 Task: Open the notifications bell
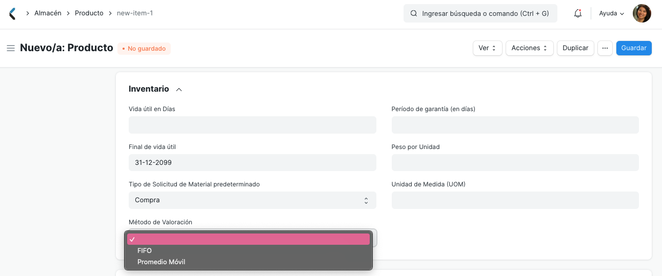[578, 13]
